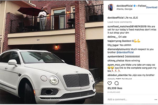Click the Download link
The height and width of the screenshot is (105, 158).
pos(152,7)
